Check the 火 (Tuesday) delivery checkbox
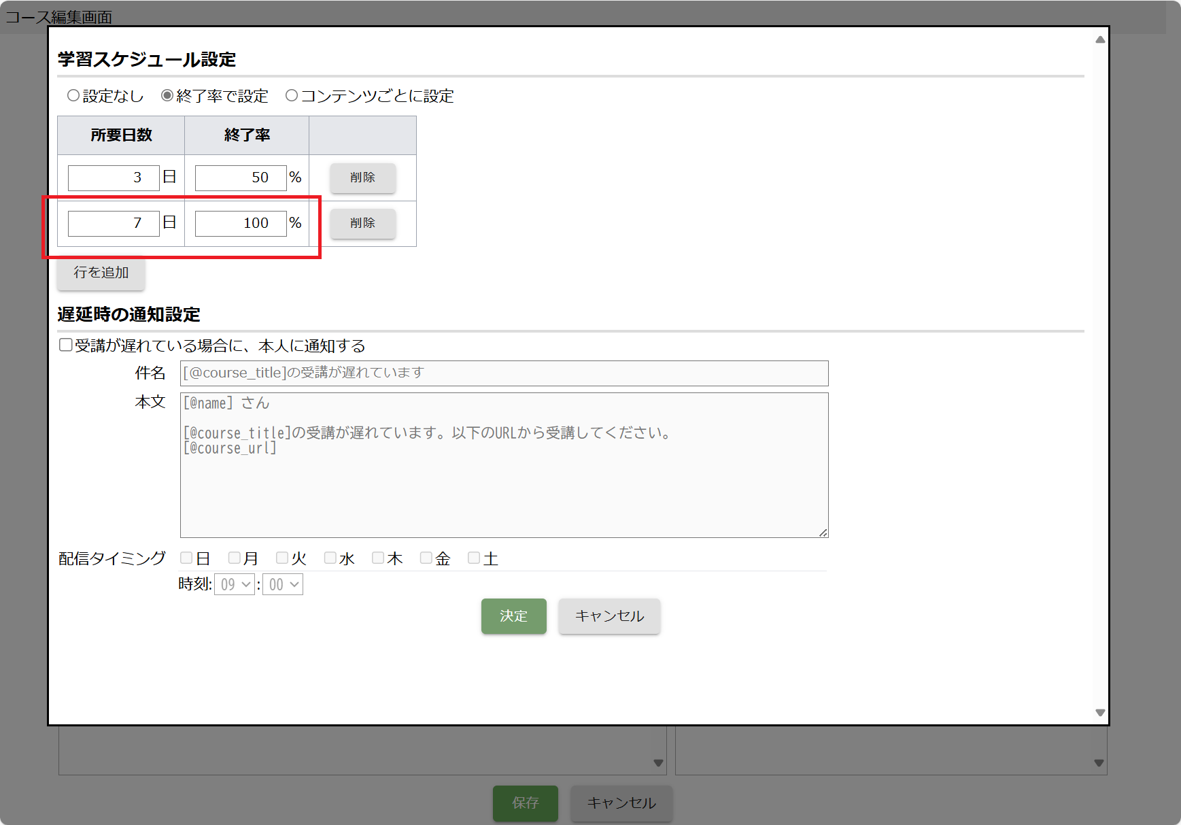The height and width of the screenshot is (825, 1181). (282, 558)
